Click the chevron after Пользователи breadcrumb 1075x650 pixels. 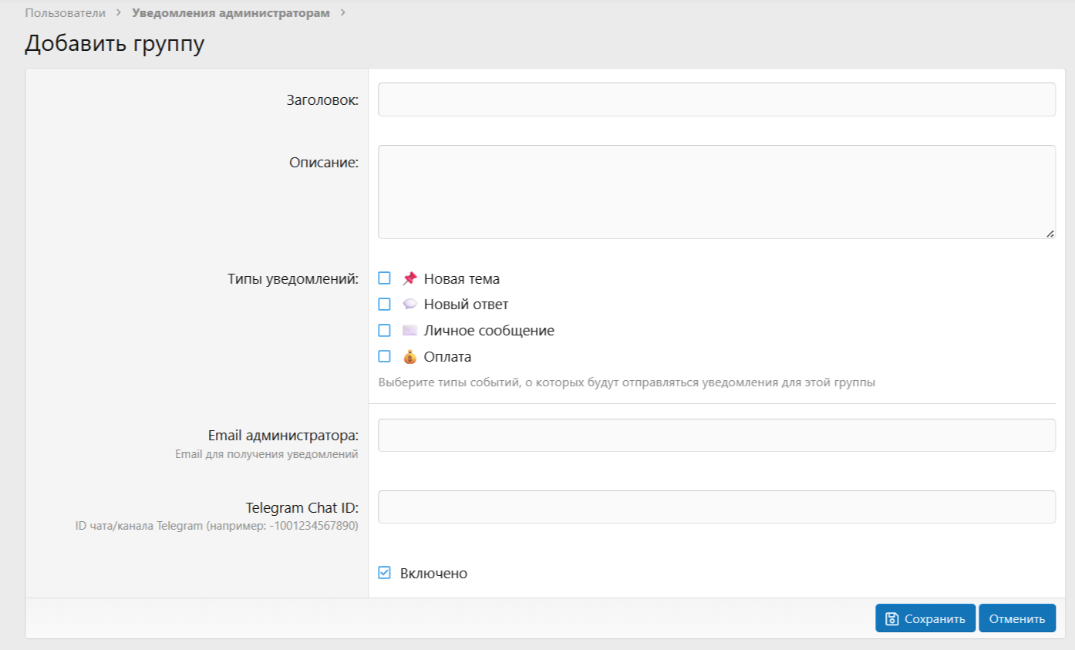[119, 13]
